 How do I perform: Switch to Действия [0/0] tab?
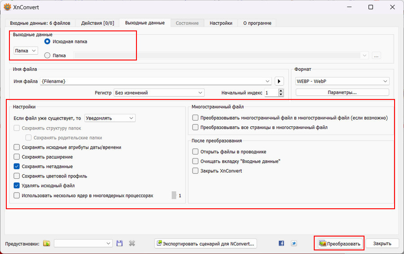tap(97, 23)
